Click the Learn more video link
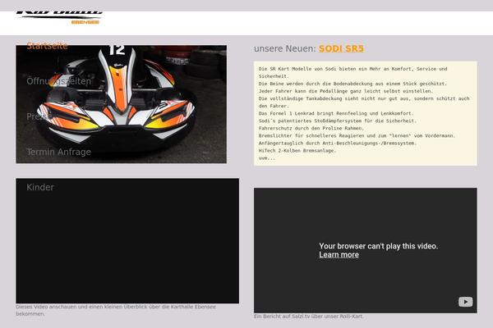 coord(339,255)
